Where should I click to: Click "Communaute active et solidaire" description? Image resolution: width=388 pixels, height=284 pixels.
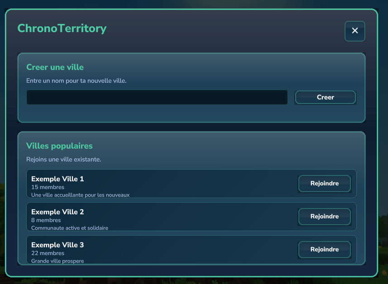pos(70,228)
